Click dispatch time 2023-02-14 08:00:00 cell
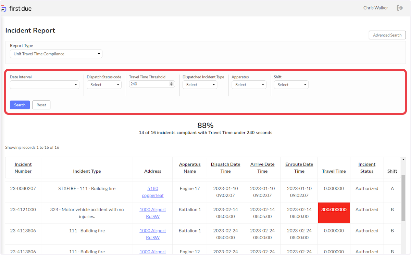 tap(225, 213)
